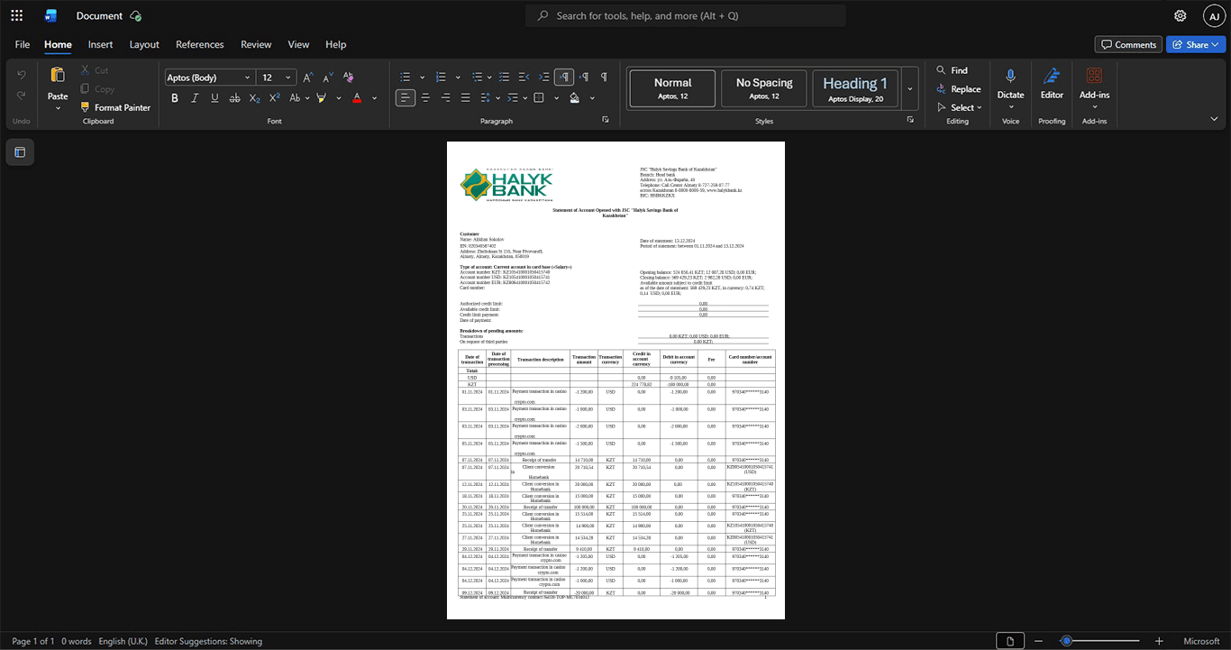Switch to the View tab
Image resolution: width=1231 pixels, height=650 pixels.
click(x=298, y=44)
